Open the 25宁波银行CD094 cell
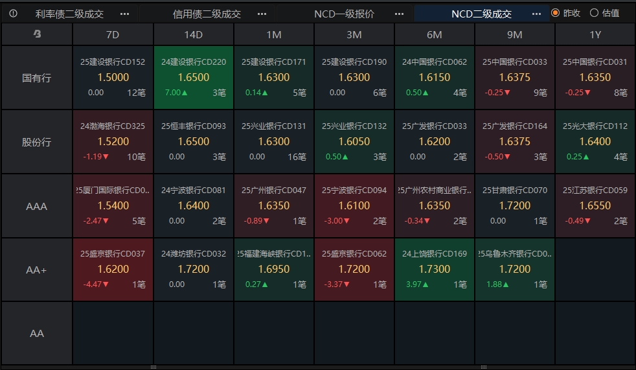Screen dimensions: 636x370 [x=354, y=205]
